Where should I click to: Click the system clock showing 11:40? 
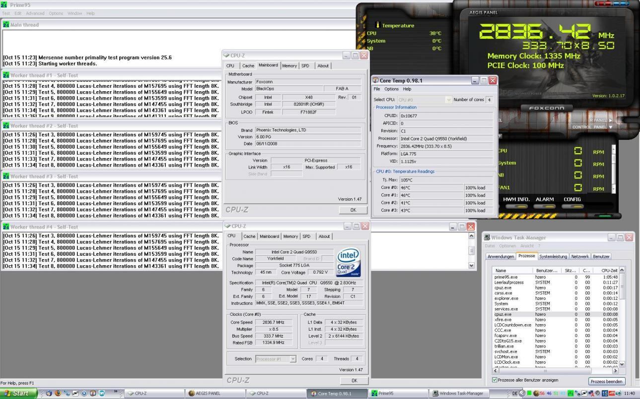(630, 393)
